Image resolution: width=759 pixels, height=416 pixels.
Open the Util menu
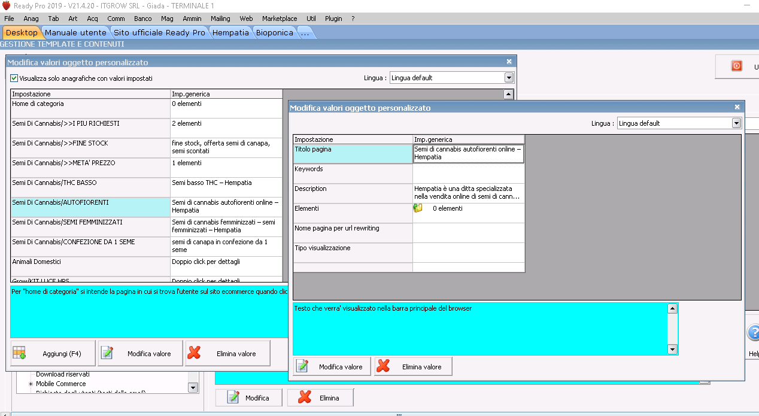coord(311,19)
